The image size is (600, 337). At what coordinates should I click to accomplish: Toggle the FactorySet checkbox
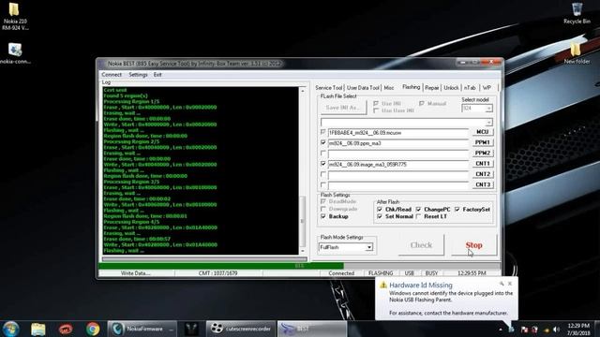tap(457, 210)
